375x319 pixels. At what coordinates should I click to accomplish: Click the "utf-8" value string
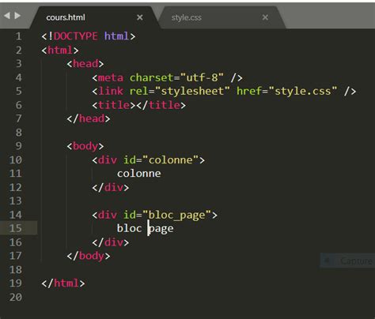coord(202,77)
